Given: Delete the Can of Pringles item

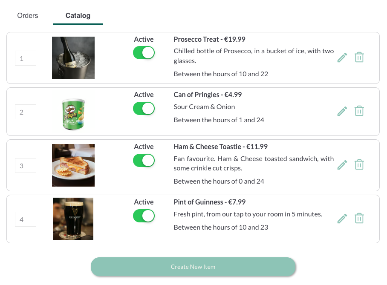Looking at the screenshot, I should (359, 111).
